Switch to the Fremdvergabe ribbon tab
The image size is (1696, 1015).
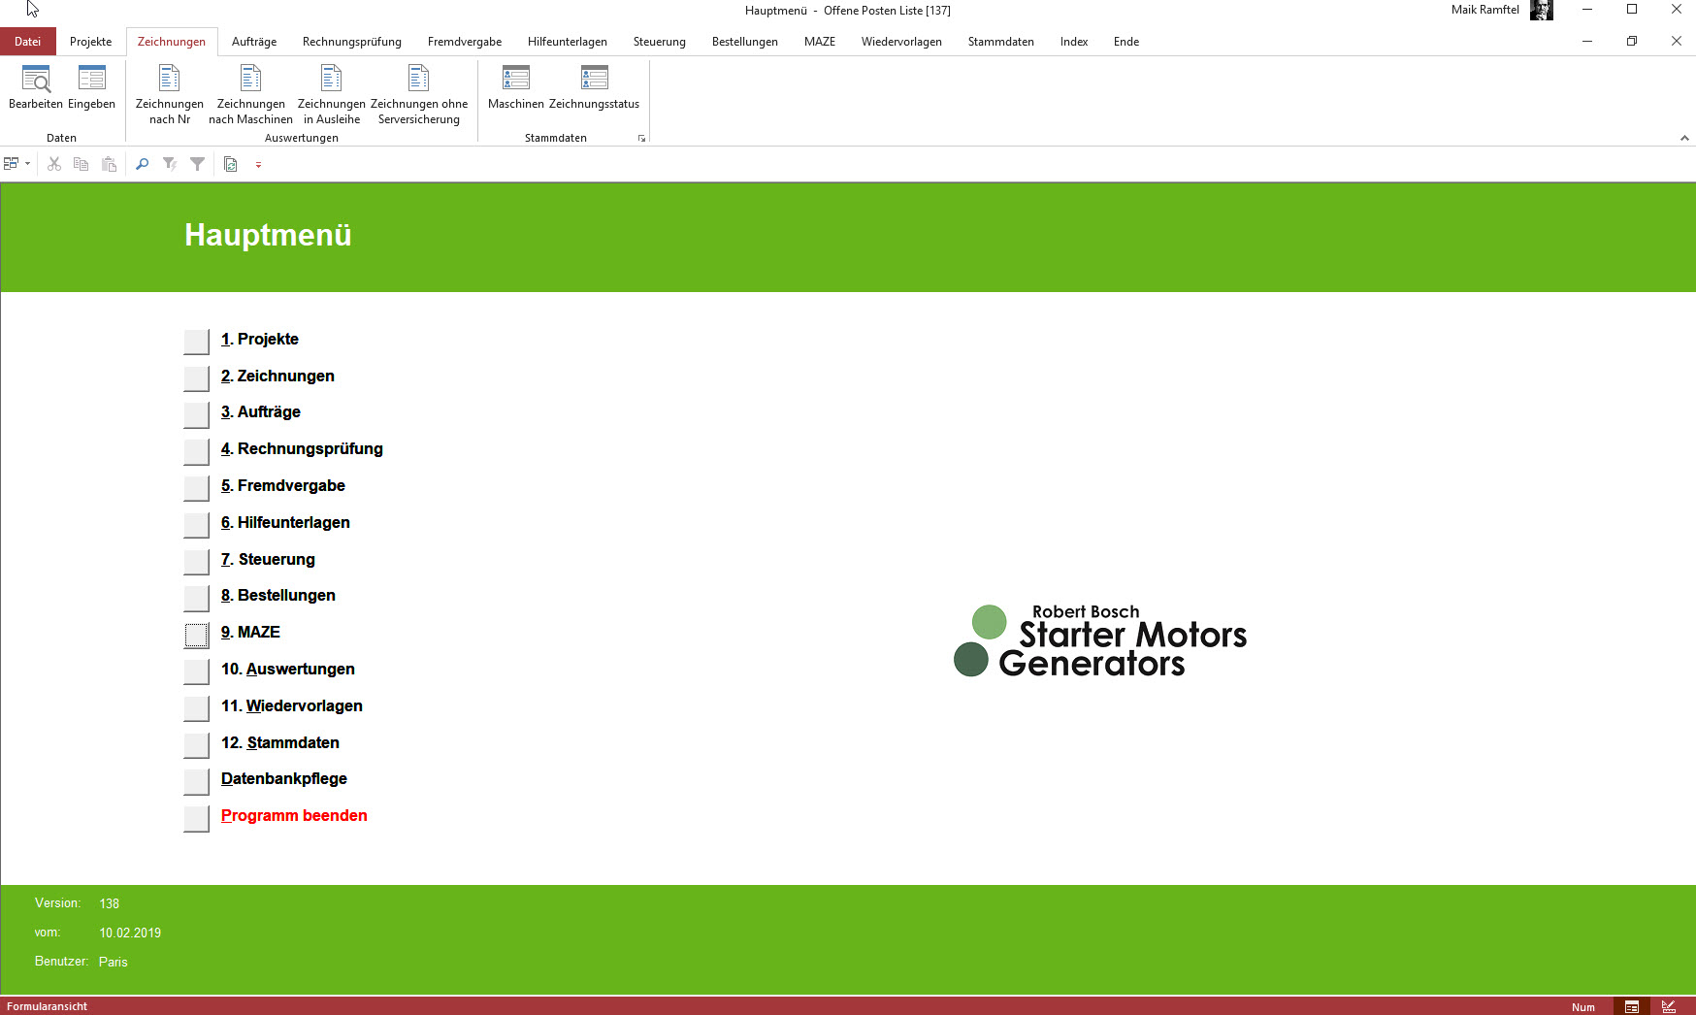click(x=465, y=42)
